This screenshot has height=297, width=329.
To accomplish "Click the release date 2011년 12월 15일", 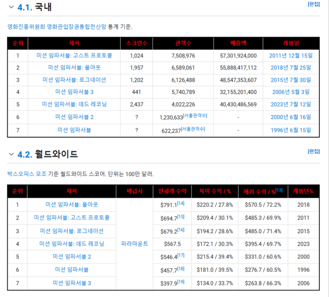I will [x=291, y=55].
